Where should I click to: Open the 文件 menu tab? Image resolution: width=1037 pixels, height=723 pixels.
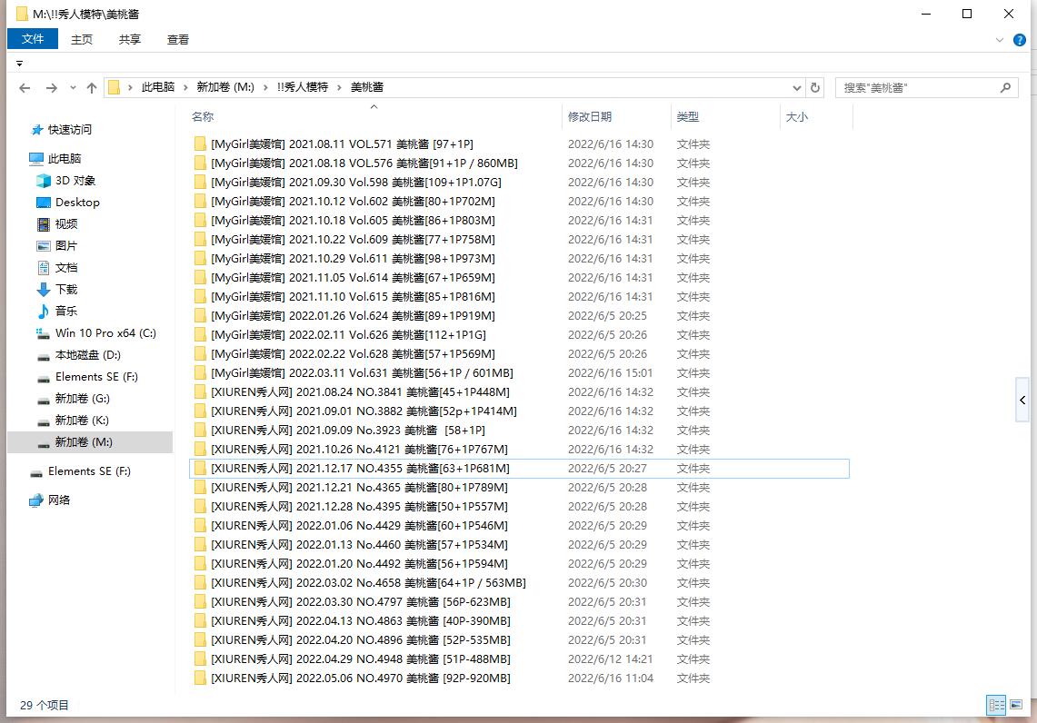(33, 39)
